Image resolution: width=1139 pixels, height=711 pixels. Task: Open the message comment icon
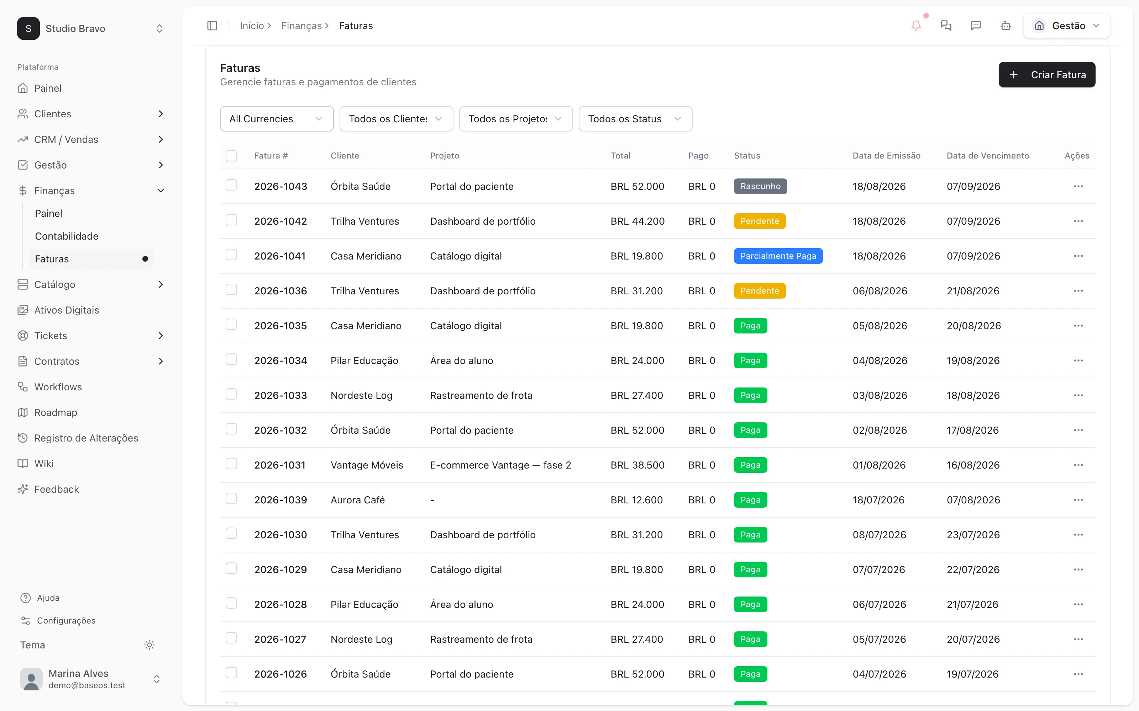(976, 26)
